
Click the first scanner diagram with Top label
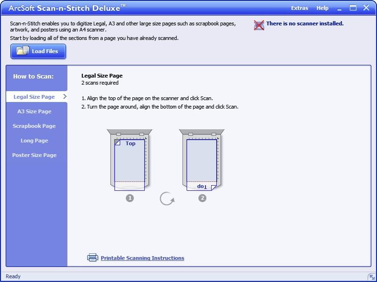coord(130,160)
